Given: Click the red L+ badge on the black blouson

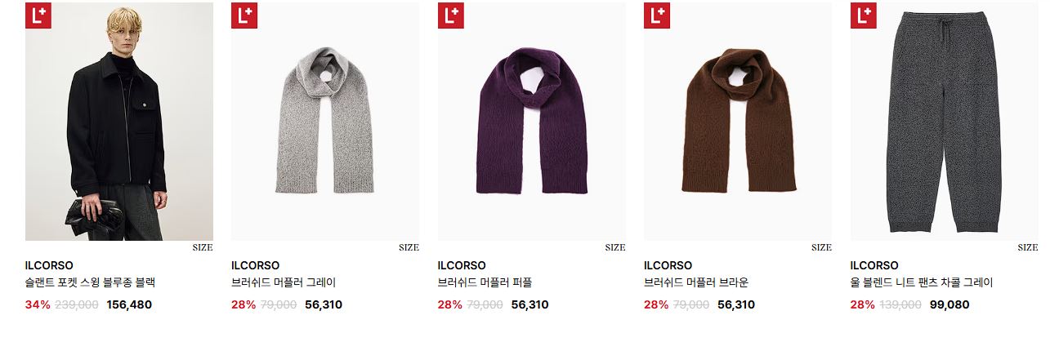Looking at the screenshot, I should click(38, 16).
